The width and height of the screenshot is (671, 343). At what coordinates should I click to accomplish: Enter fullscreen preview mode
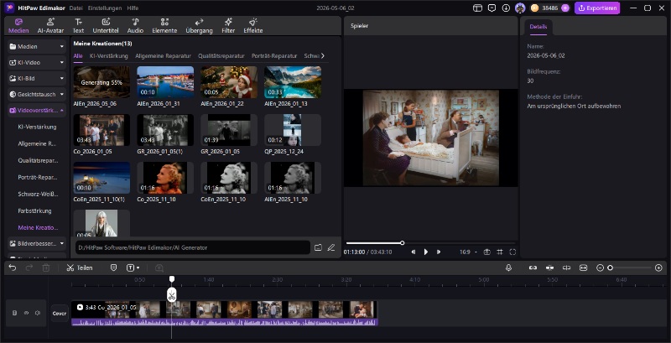512,252
